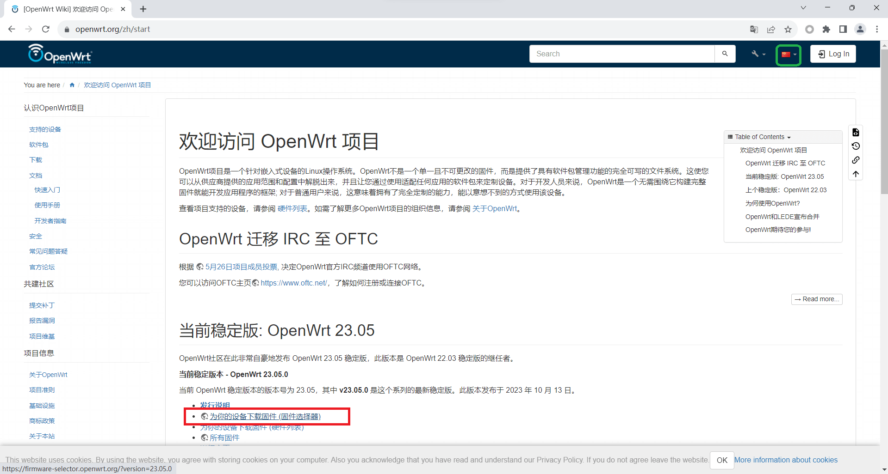Open sidebar link 文档

pos(36,176)
